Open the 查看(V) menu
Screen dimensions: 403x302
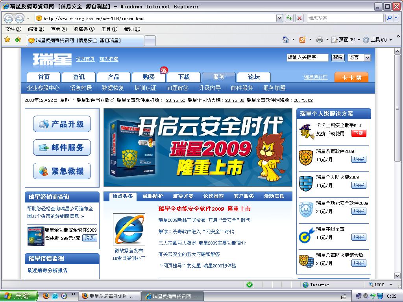[59, 29]
